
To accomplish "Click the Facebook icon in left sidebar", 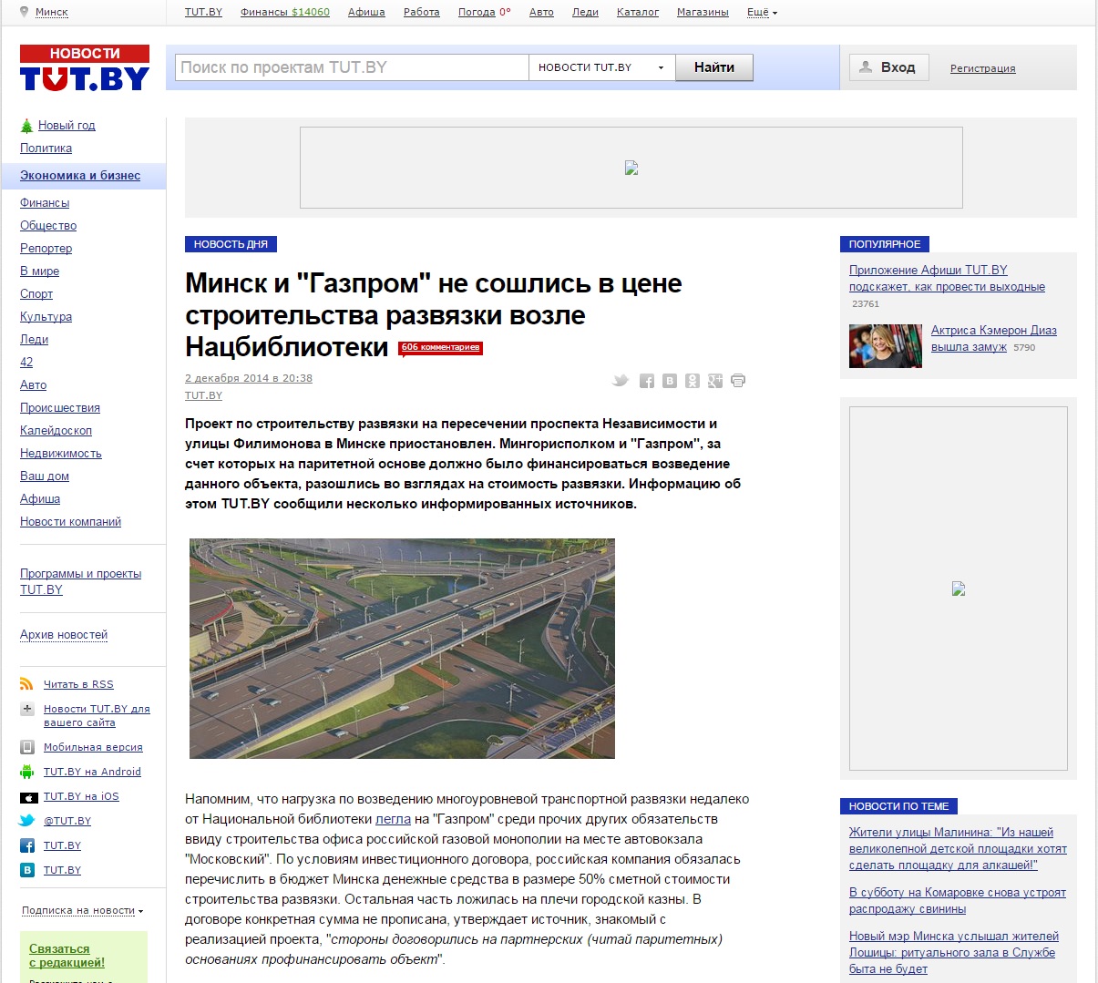I will 27,845.
